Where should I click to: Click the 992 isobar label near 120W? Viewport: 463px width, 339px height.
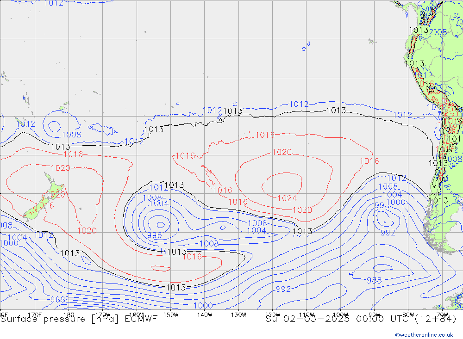pyautogui.click(x=283, y=290)
